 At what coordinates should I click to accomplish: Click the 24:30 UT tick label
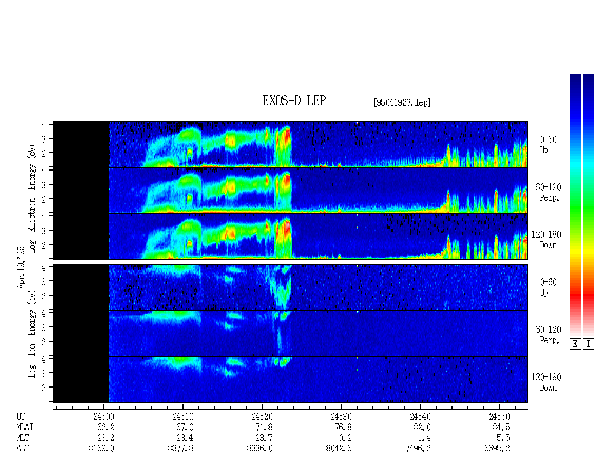(341, 417)
